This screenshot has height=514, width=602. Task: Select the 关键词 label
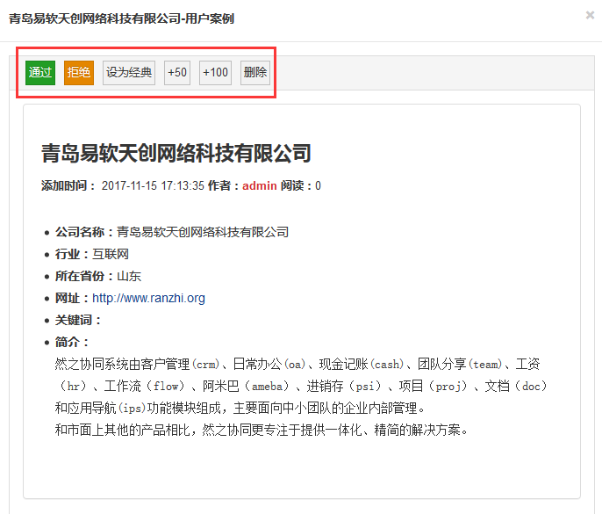click(x=78, y=320)
